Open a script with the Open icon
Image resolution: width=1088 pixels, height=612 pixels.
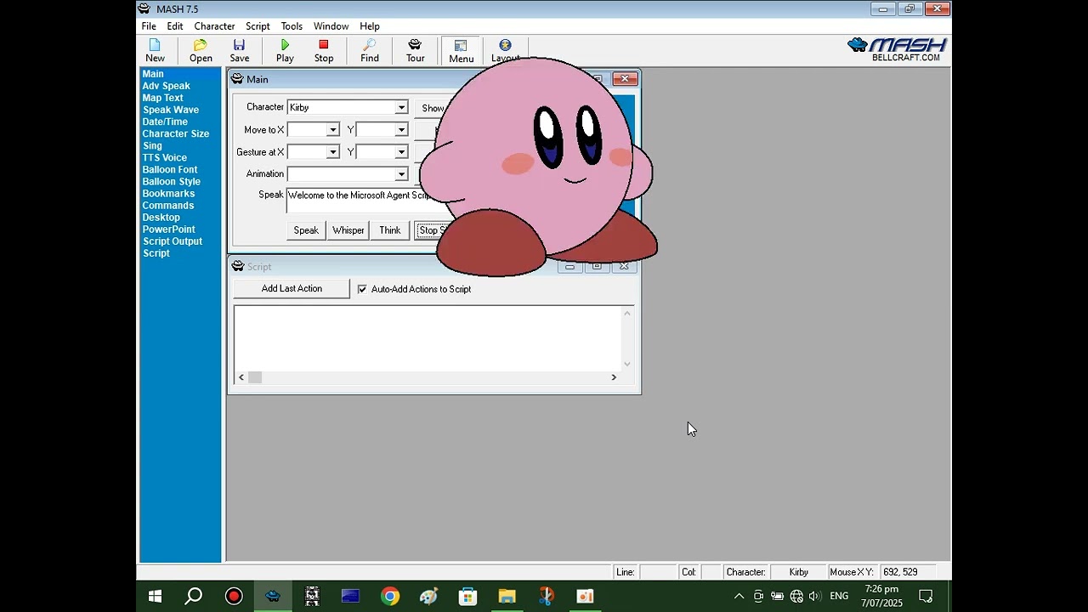click(201, 51)
